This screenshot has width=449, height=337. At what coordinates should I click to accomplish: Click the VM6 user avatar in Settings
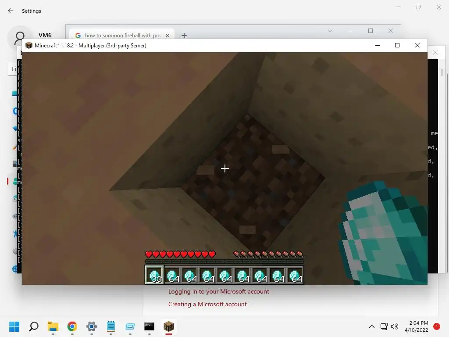point(19,38)
